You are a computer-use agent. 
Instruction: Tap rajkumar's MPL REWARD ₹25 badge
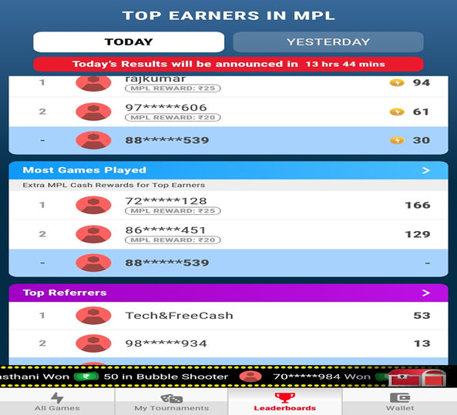click(173, 89)
